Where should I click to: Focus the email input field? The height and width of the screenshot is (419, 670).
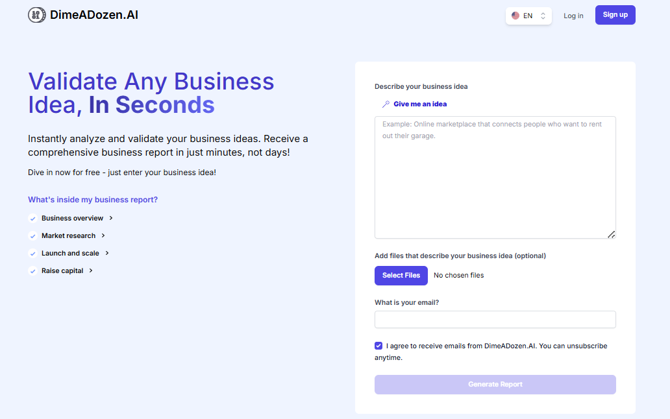point(495,320)
